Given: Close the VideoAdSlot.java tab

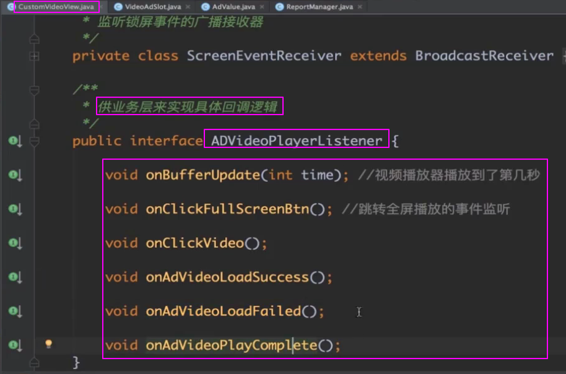Looking at the screenshot, I should 188,7.
